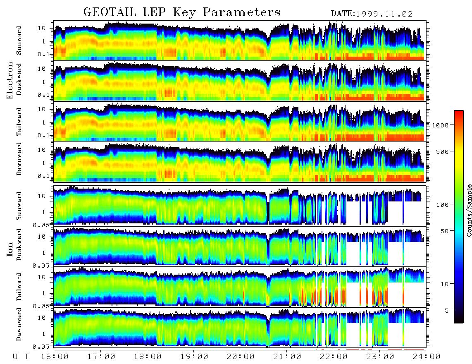
Task: Click the Ion 'Tailward' panel label
Action: tap(19, 287)
